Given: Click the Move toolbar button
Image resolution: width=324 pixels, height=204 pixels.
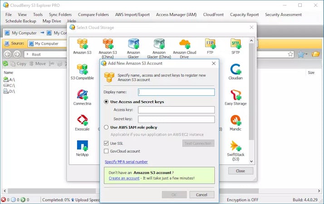Looking at the screenshot, I should (37, 63).
